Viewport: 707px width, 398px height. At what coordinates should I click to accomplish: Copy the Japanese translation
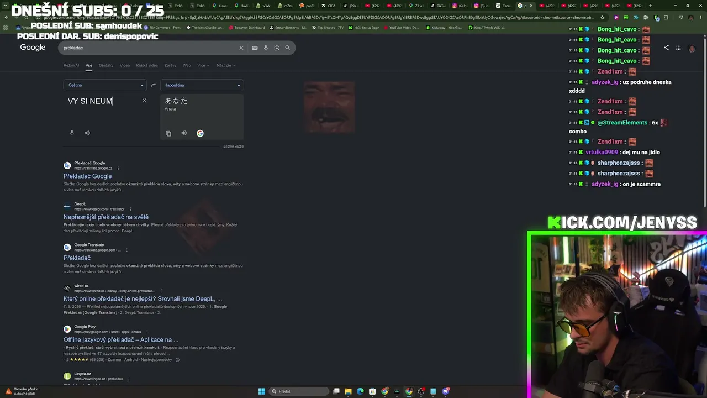pyautogui.click(x=168, y=133)
